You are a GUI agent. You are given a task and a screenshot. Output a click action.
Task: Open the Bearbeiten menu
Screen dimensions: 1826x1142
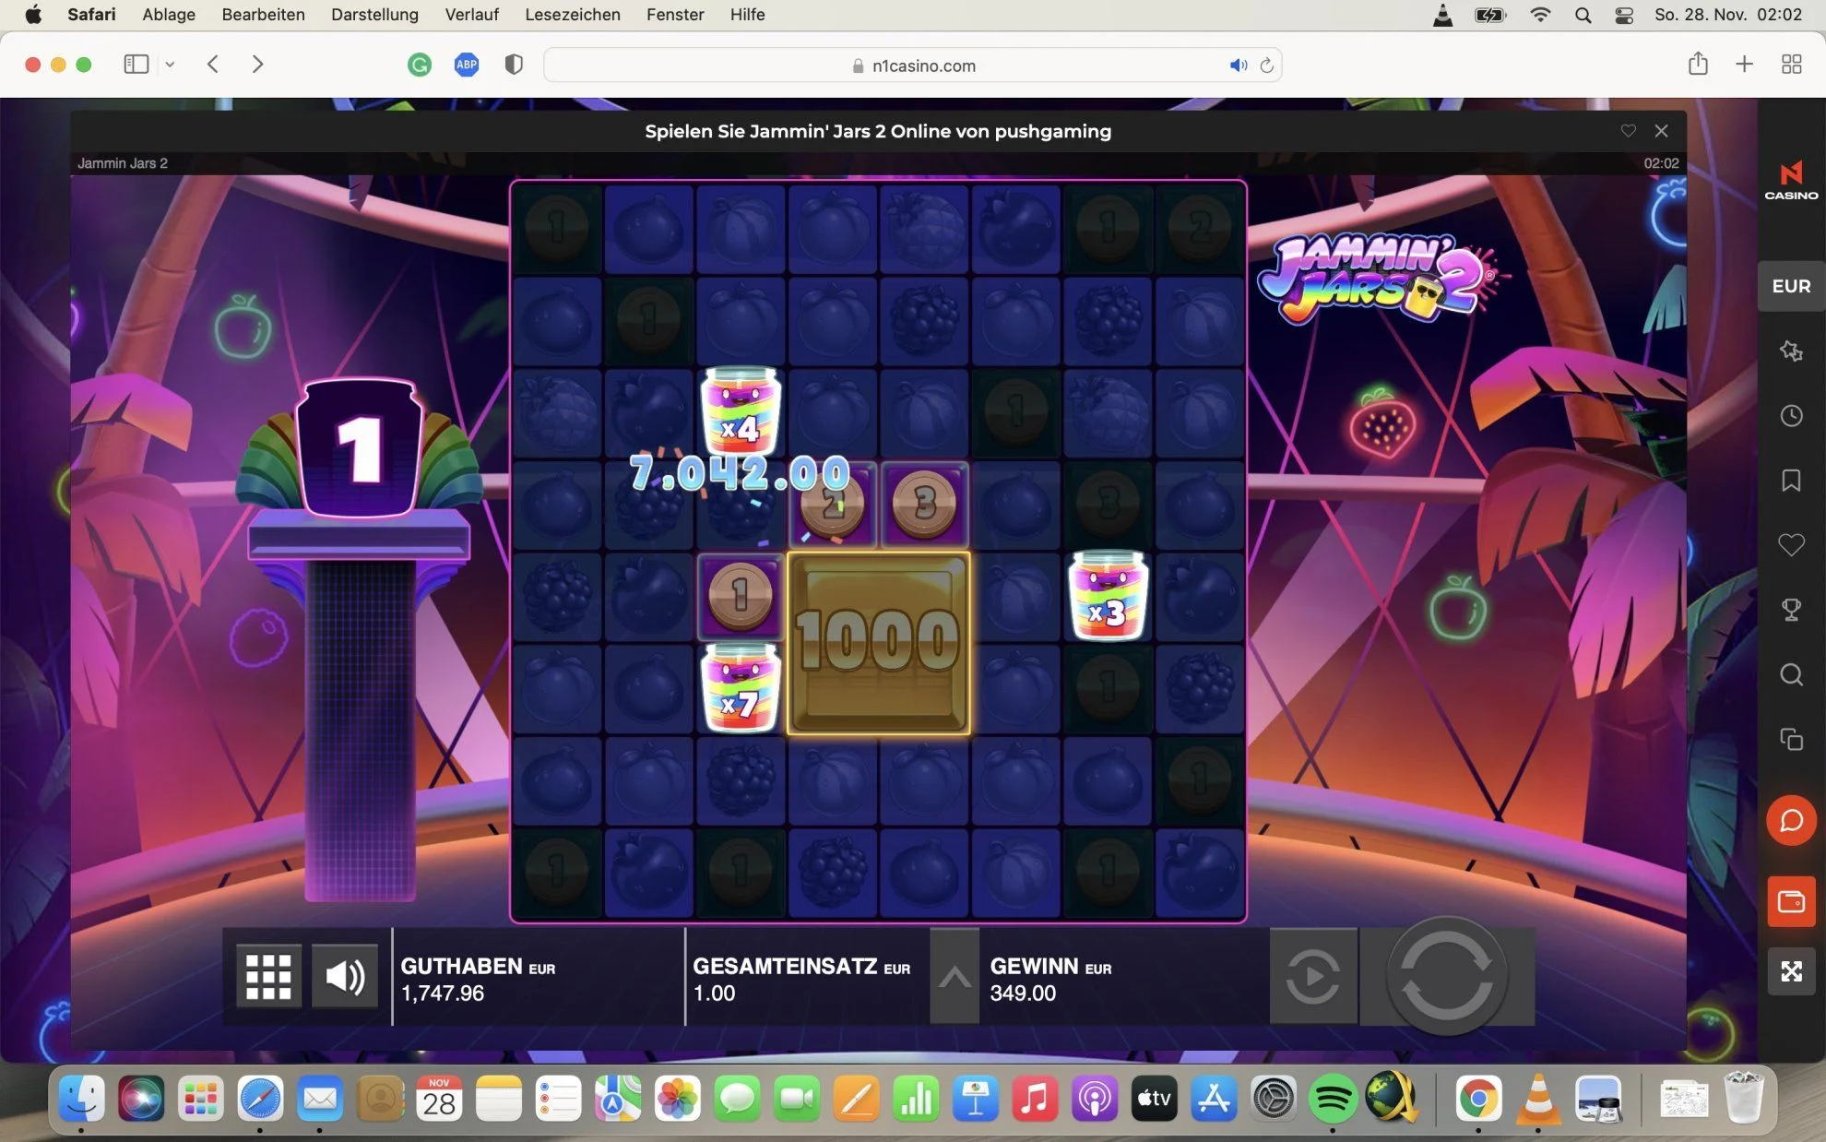(x=263, y=15)
